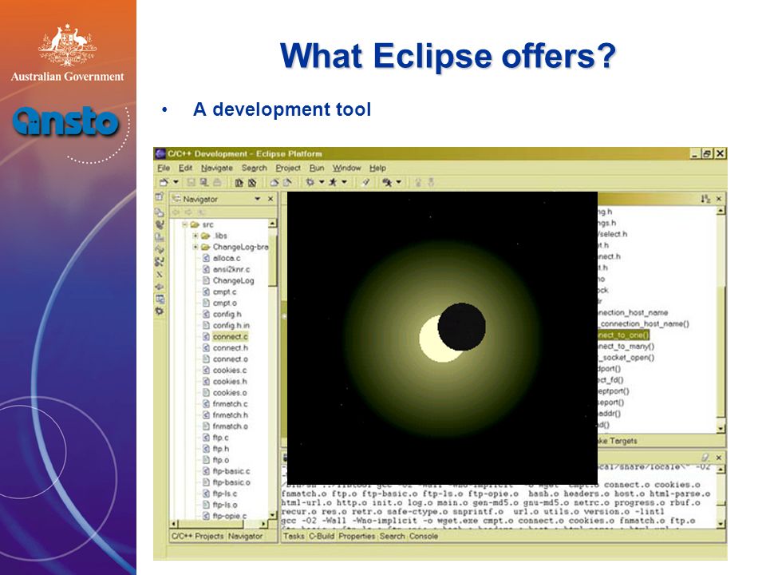Click the New wizard toolbar icon
The image size is (766, 575).
tap(164, 182)
